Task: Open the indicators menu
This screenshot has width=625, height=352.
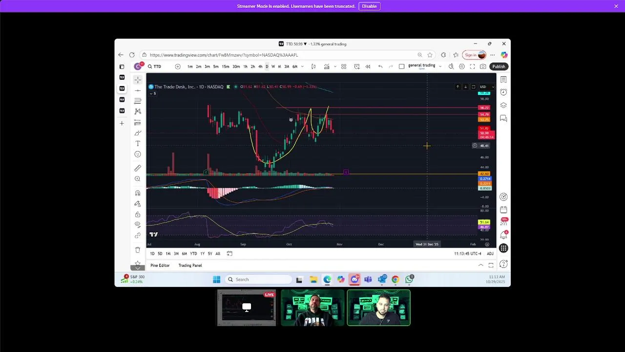Action: pyautogui.click(x=326, y=66)
